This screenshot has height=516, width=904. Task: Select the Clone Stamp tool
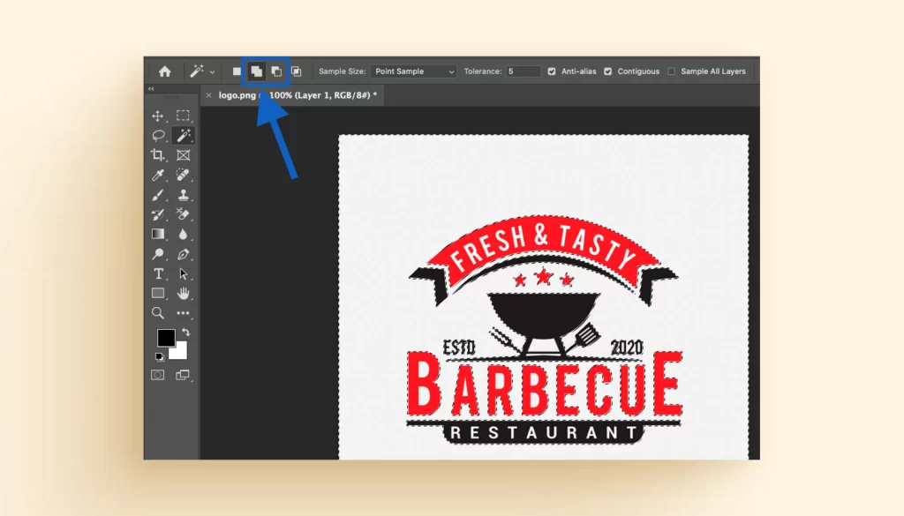184,195
